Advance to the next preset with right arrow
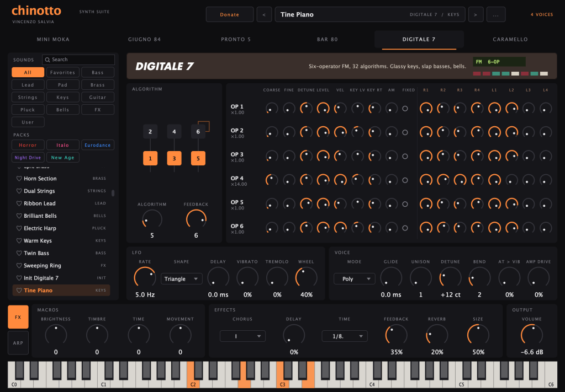 [476, 15]
